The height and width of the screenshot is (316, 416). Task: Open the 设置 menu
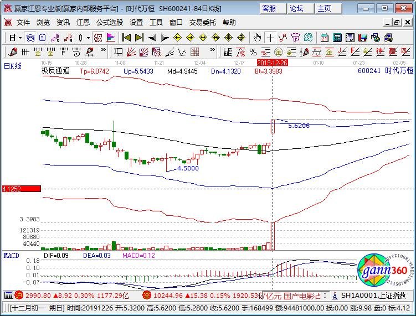pos(136,23)
